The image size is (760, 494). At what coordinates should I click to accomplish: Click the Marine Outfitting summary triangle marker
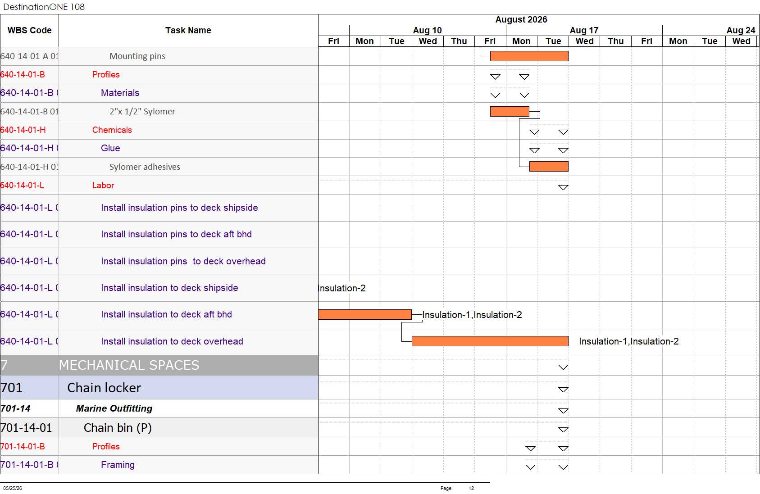pyautogui.click(x=563, y=411)
